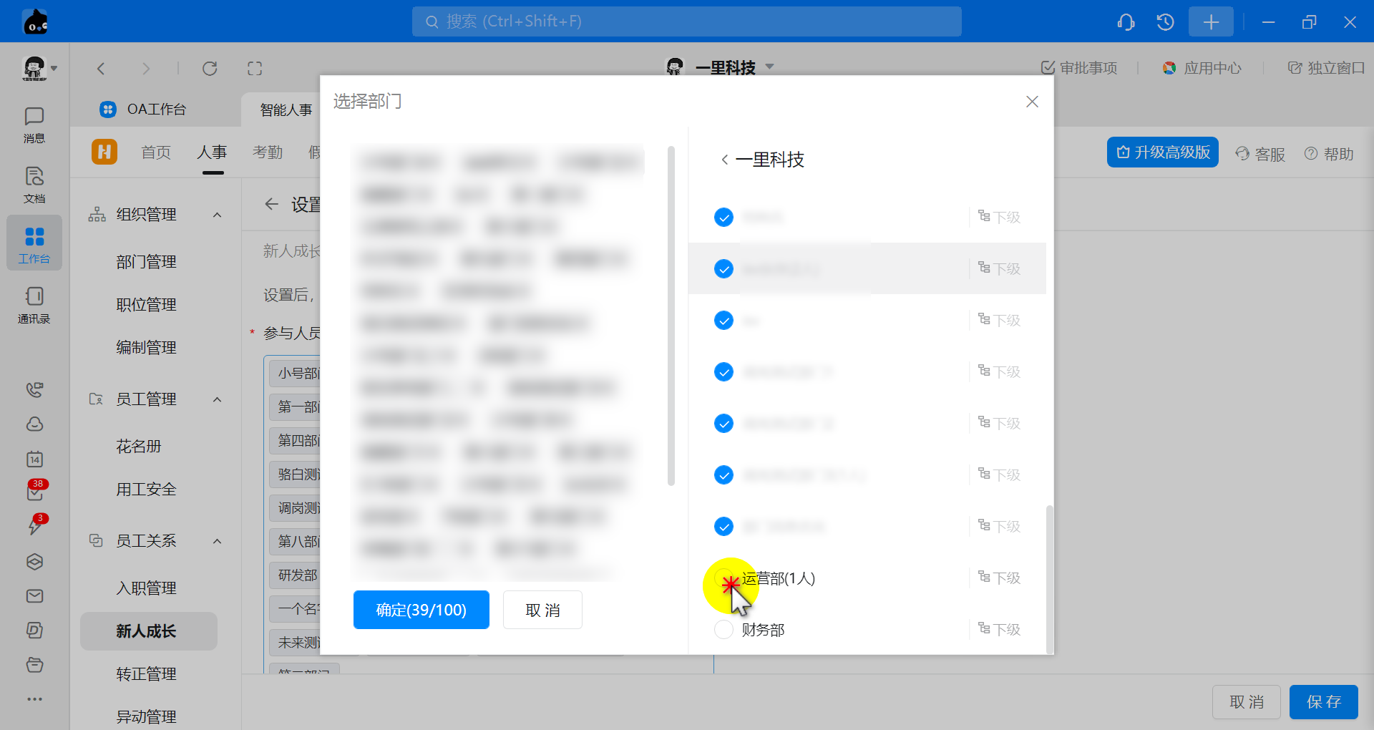Image resolution: width=1374 pixels, height=730 pixels.
Task: Open the Contacts (通讯录) sidebar icon
Action: [x=34, y=304]
